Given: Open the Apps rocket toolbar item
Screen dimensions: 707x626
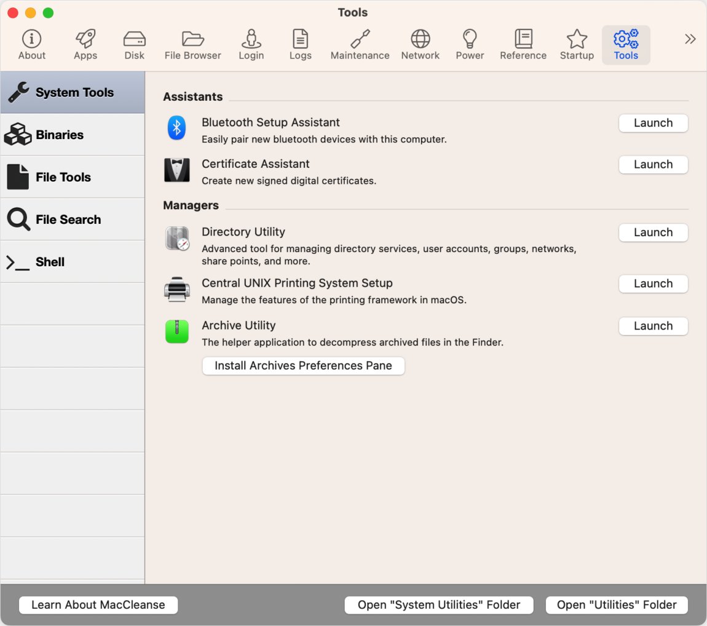Looking at the screenshot, I should pyautogui.click(x=85, y=45).
